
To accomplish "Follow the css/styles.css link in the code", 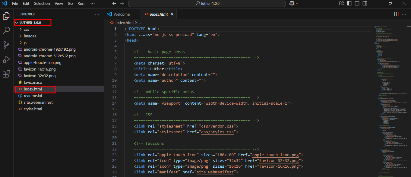I will click(217, 132).
